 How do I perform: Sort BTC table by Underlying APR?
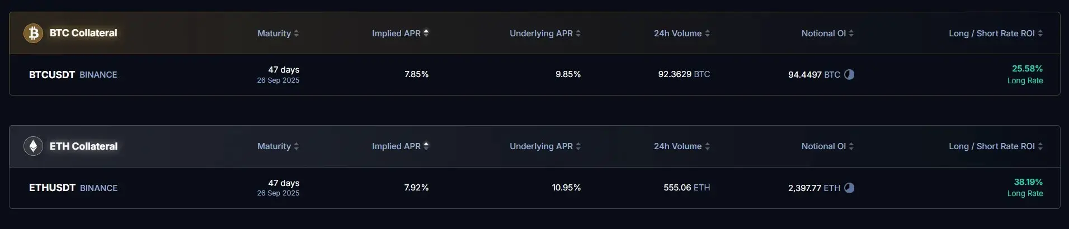click(x=545, y=34)
